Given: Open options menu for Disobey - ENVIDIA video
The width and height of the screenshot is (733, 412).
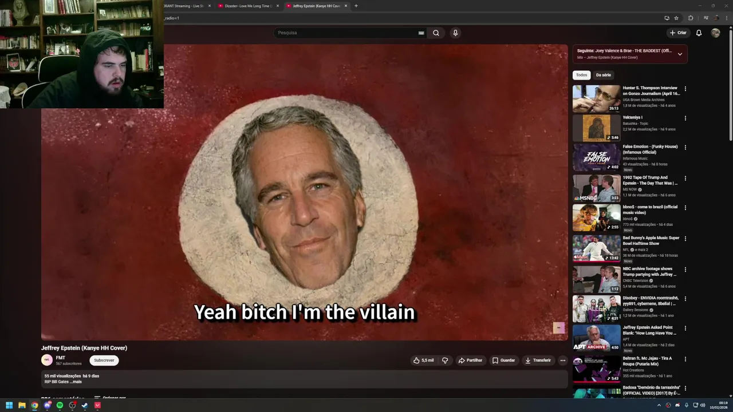Looking at the screenshot, I should click(685, 299).
